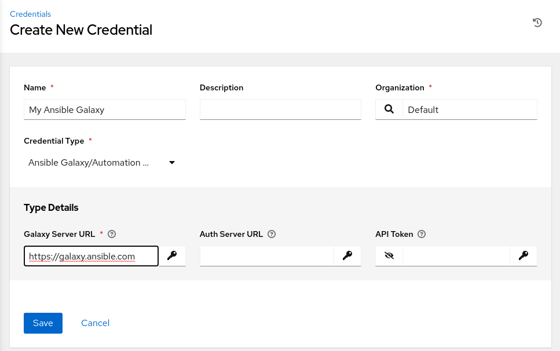Screen dimensions: 560x351
Task: Toggle API Token visibility eye icon
Action: tap(389, 255)
